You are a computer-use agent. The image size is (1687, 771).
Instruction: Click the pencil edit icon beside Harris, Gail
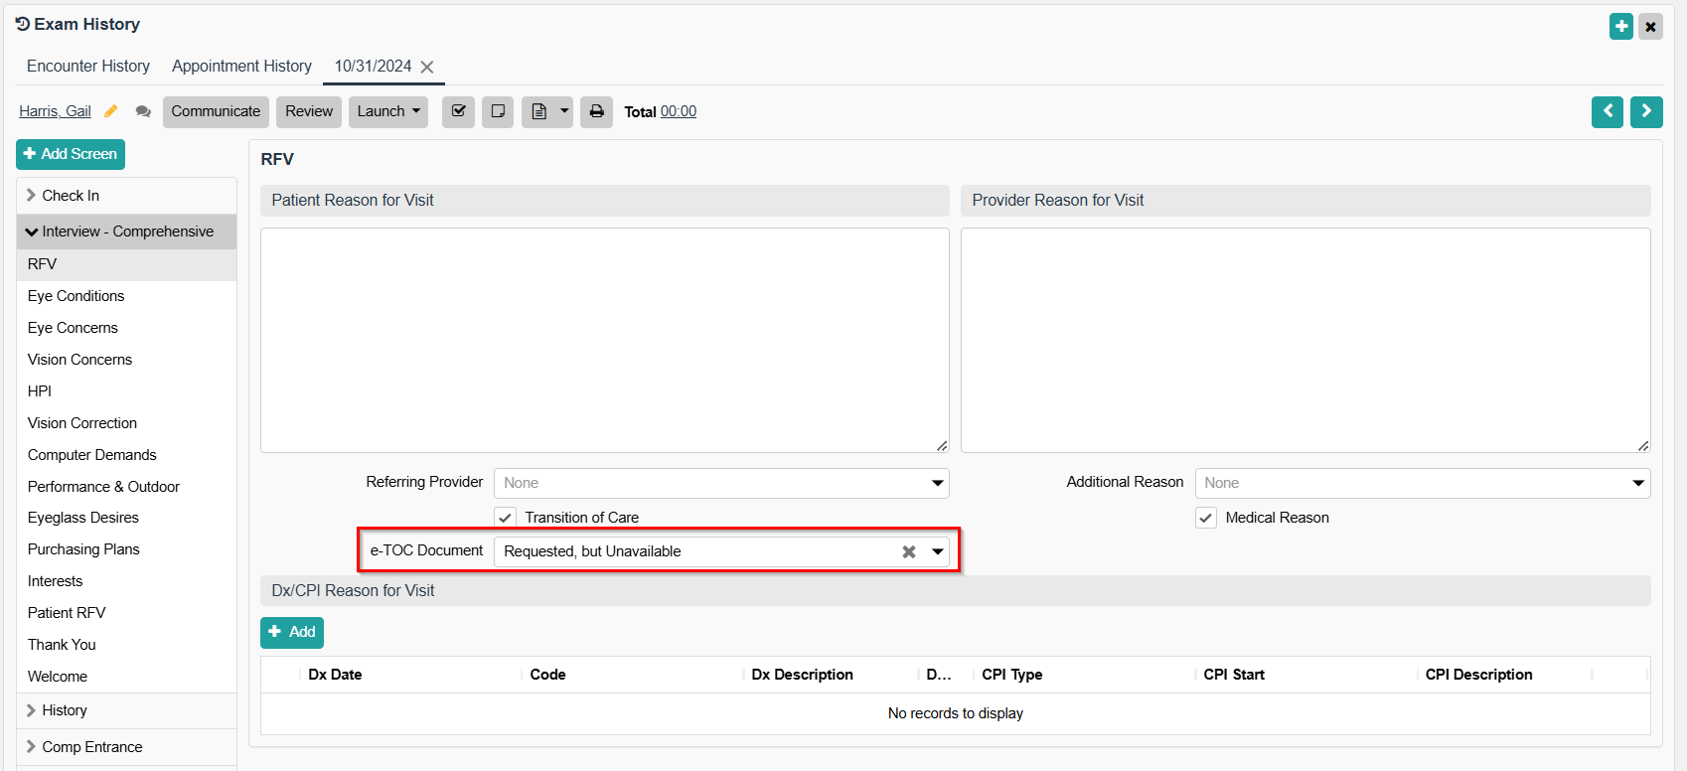tap(111, 111)
